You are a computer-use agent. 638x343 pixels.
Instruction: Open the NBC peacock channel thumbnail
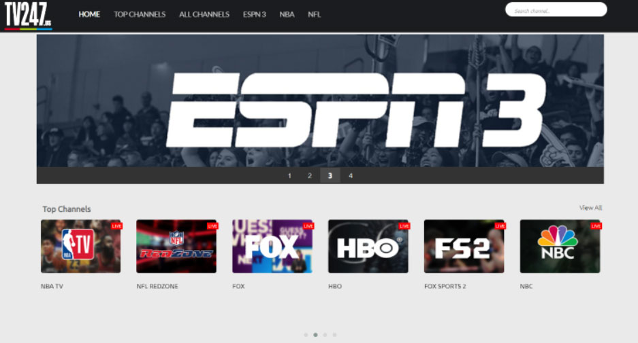(560, 247)
